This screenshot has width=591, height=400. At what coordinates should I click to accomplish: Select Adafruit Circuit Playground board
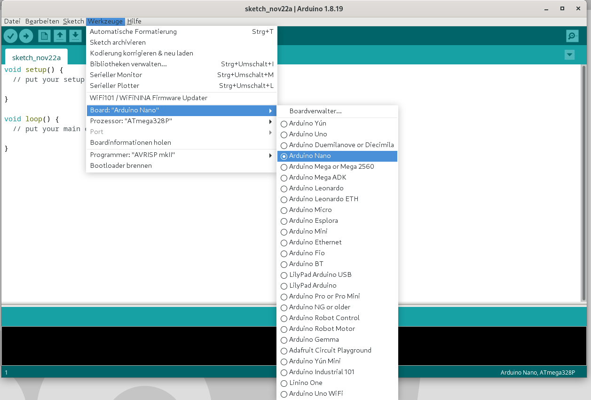pyautogui.click(x=338, y=350)
